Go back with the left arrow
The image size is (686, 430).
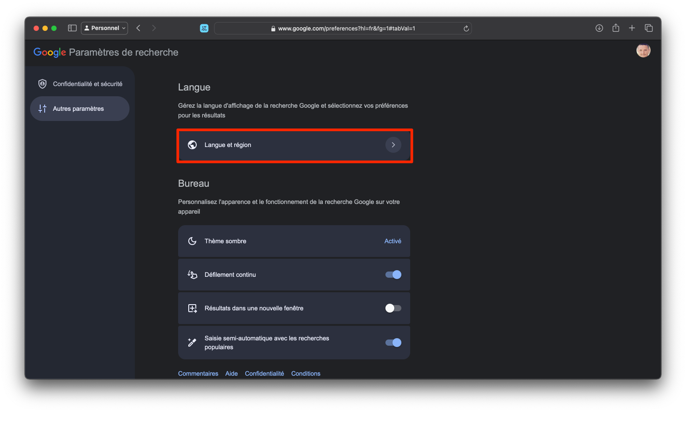(x=138, y=28)
